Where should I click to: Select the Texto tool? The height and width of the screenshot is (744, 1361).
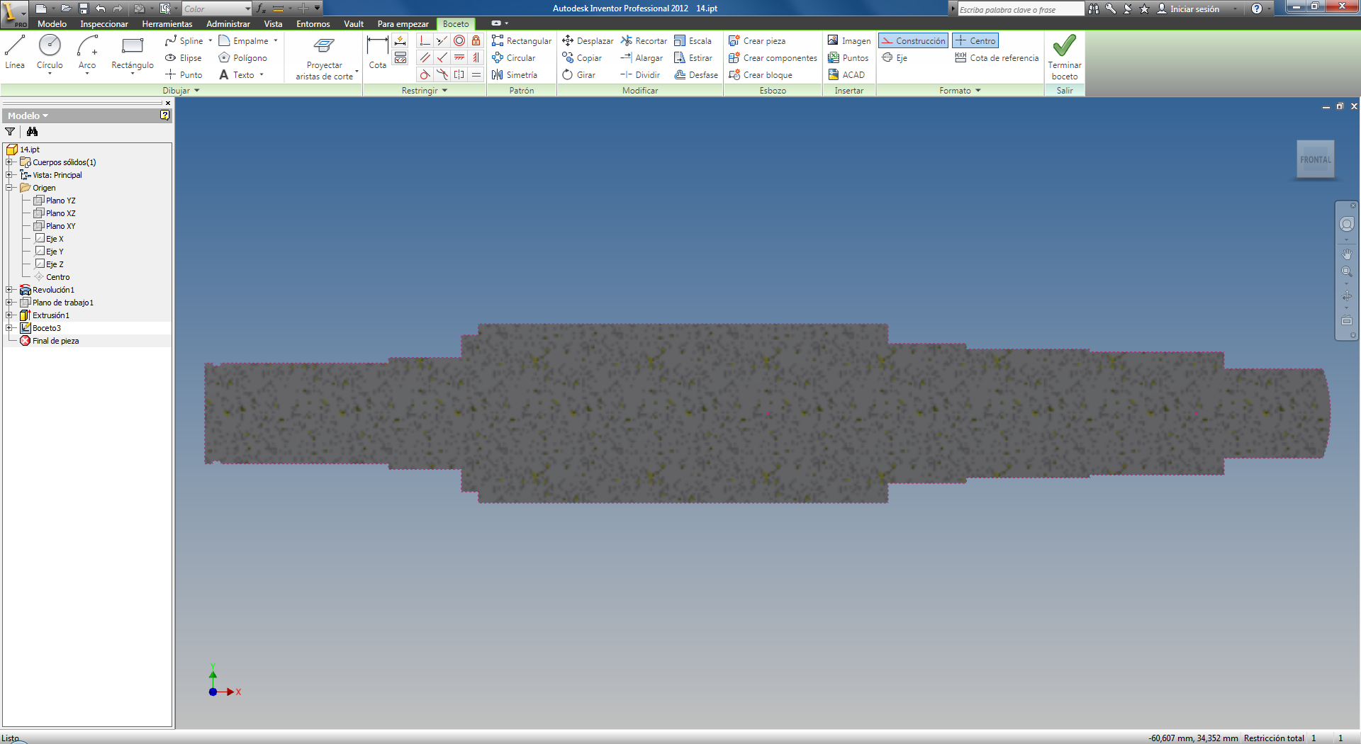point(237,75)
